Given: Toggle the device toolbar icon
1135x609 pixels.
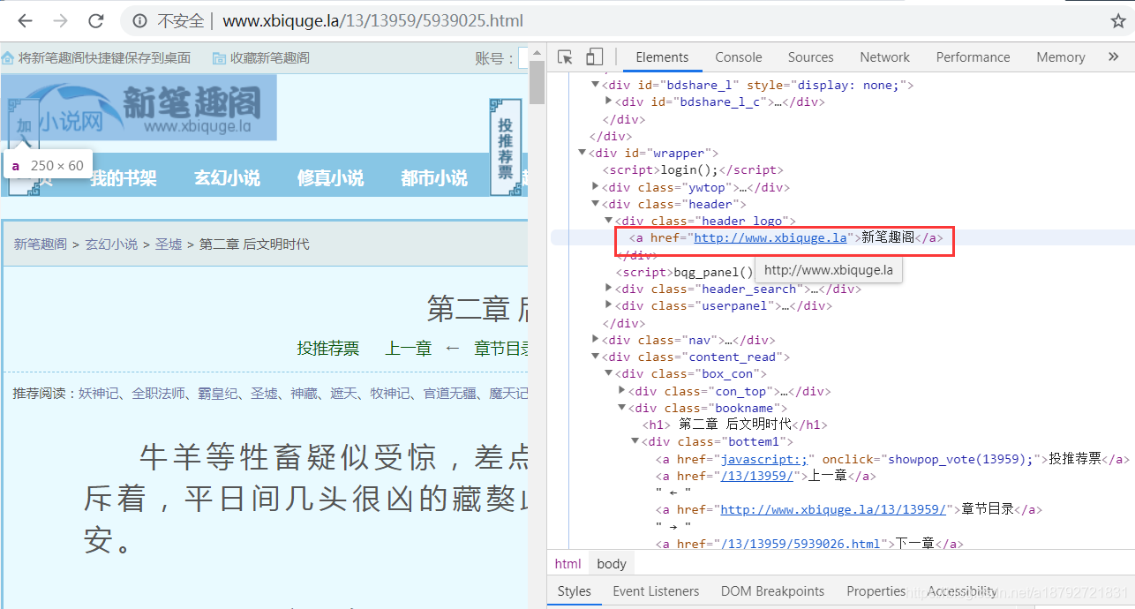Looking at the screenshot, I should [x=594, y=57].
